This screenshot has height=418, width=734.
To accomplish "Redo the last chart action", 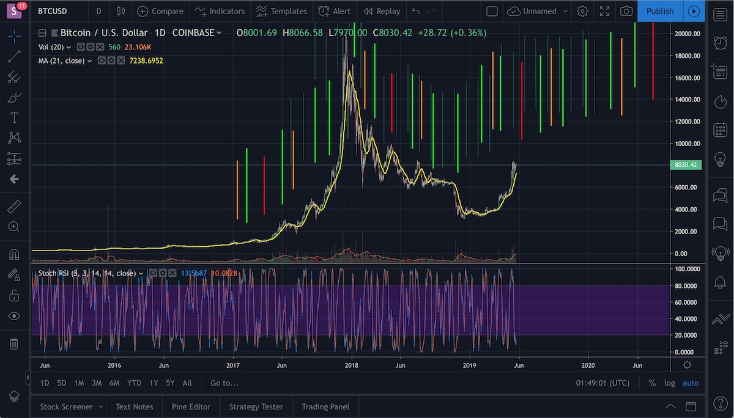I will click(x=432, y=11).
